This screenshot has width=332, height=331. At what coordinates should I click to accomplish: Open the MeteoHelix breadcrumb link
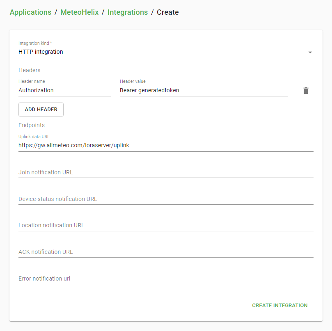(x=79, y=12)
